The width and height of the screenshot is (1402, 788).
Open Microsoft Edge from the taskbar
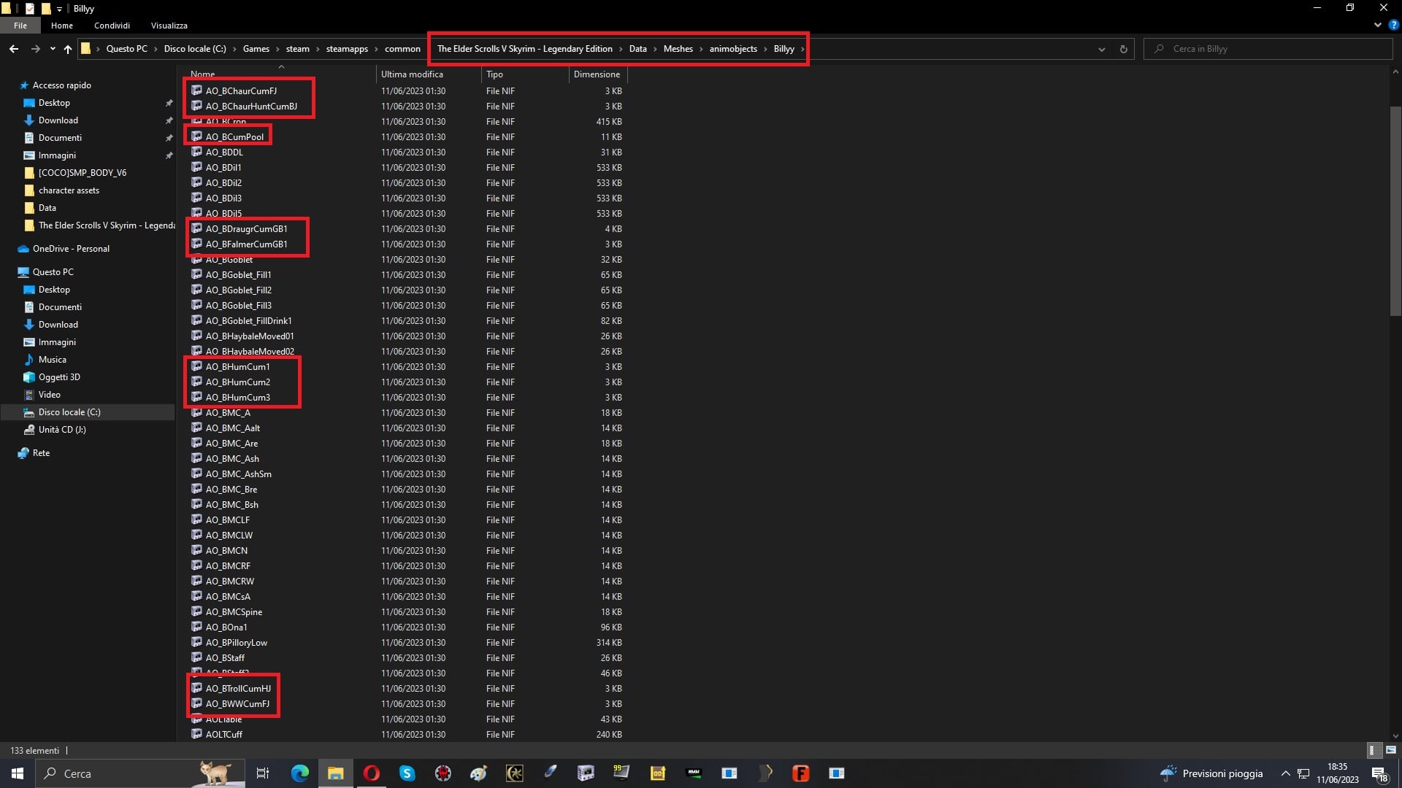(x=299, y=773)
